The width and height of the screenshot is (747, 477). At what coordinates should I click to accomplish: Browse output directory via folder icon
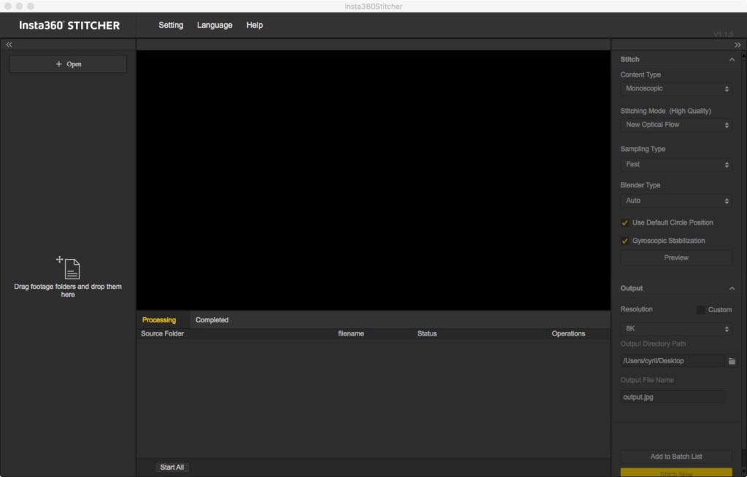click(732, 361)
